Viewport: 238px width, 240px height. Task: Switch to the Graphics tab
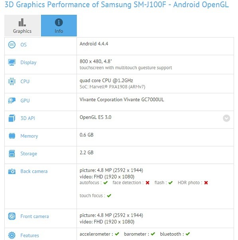[22, 26]
